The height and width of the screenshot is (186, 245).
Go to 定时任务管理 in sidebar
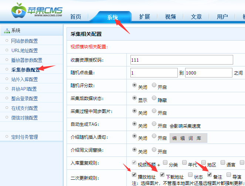[24, 137]
